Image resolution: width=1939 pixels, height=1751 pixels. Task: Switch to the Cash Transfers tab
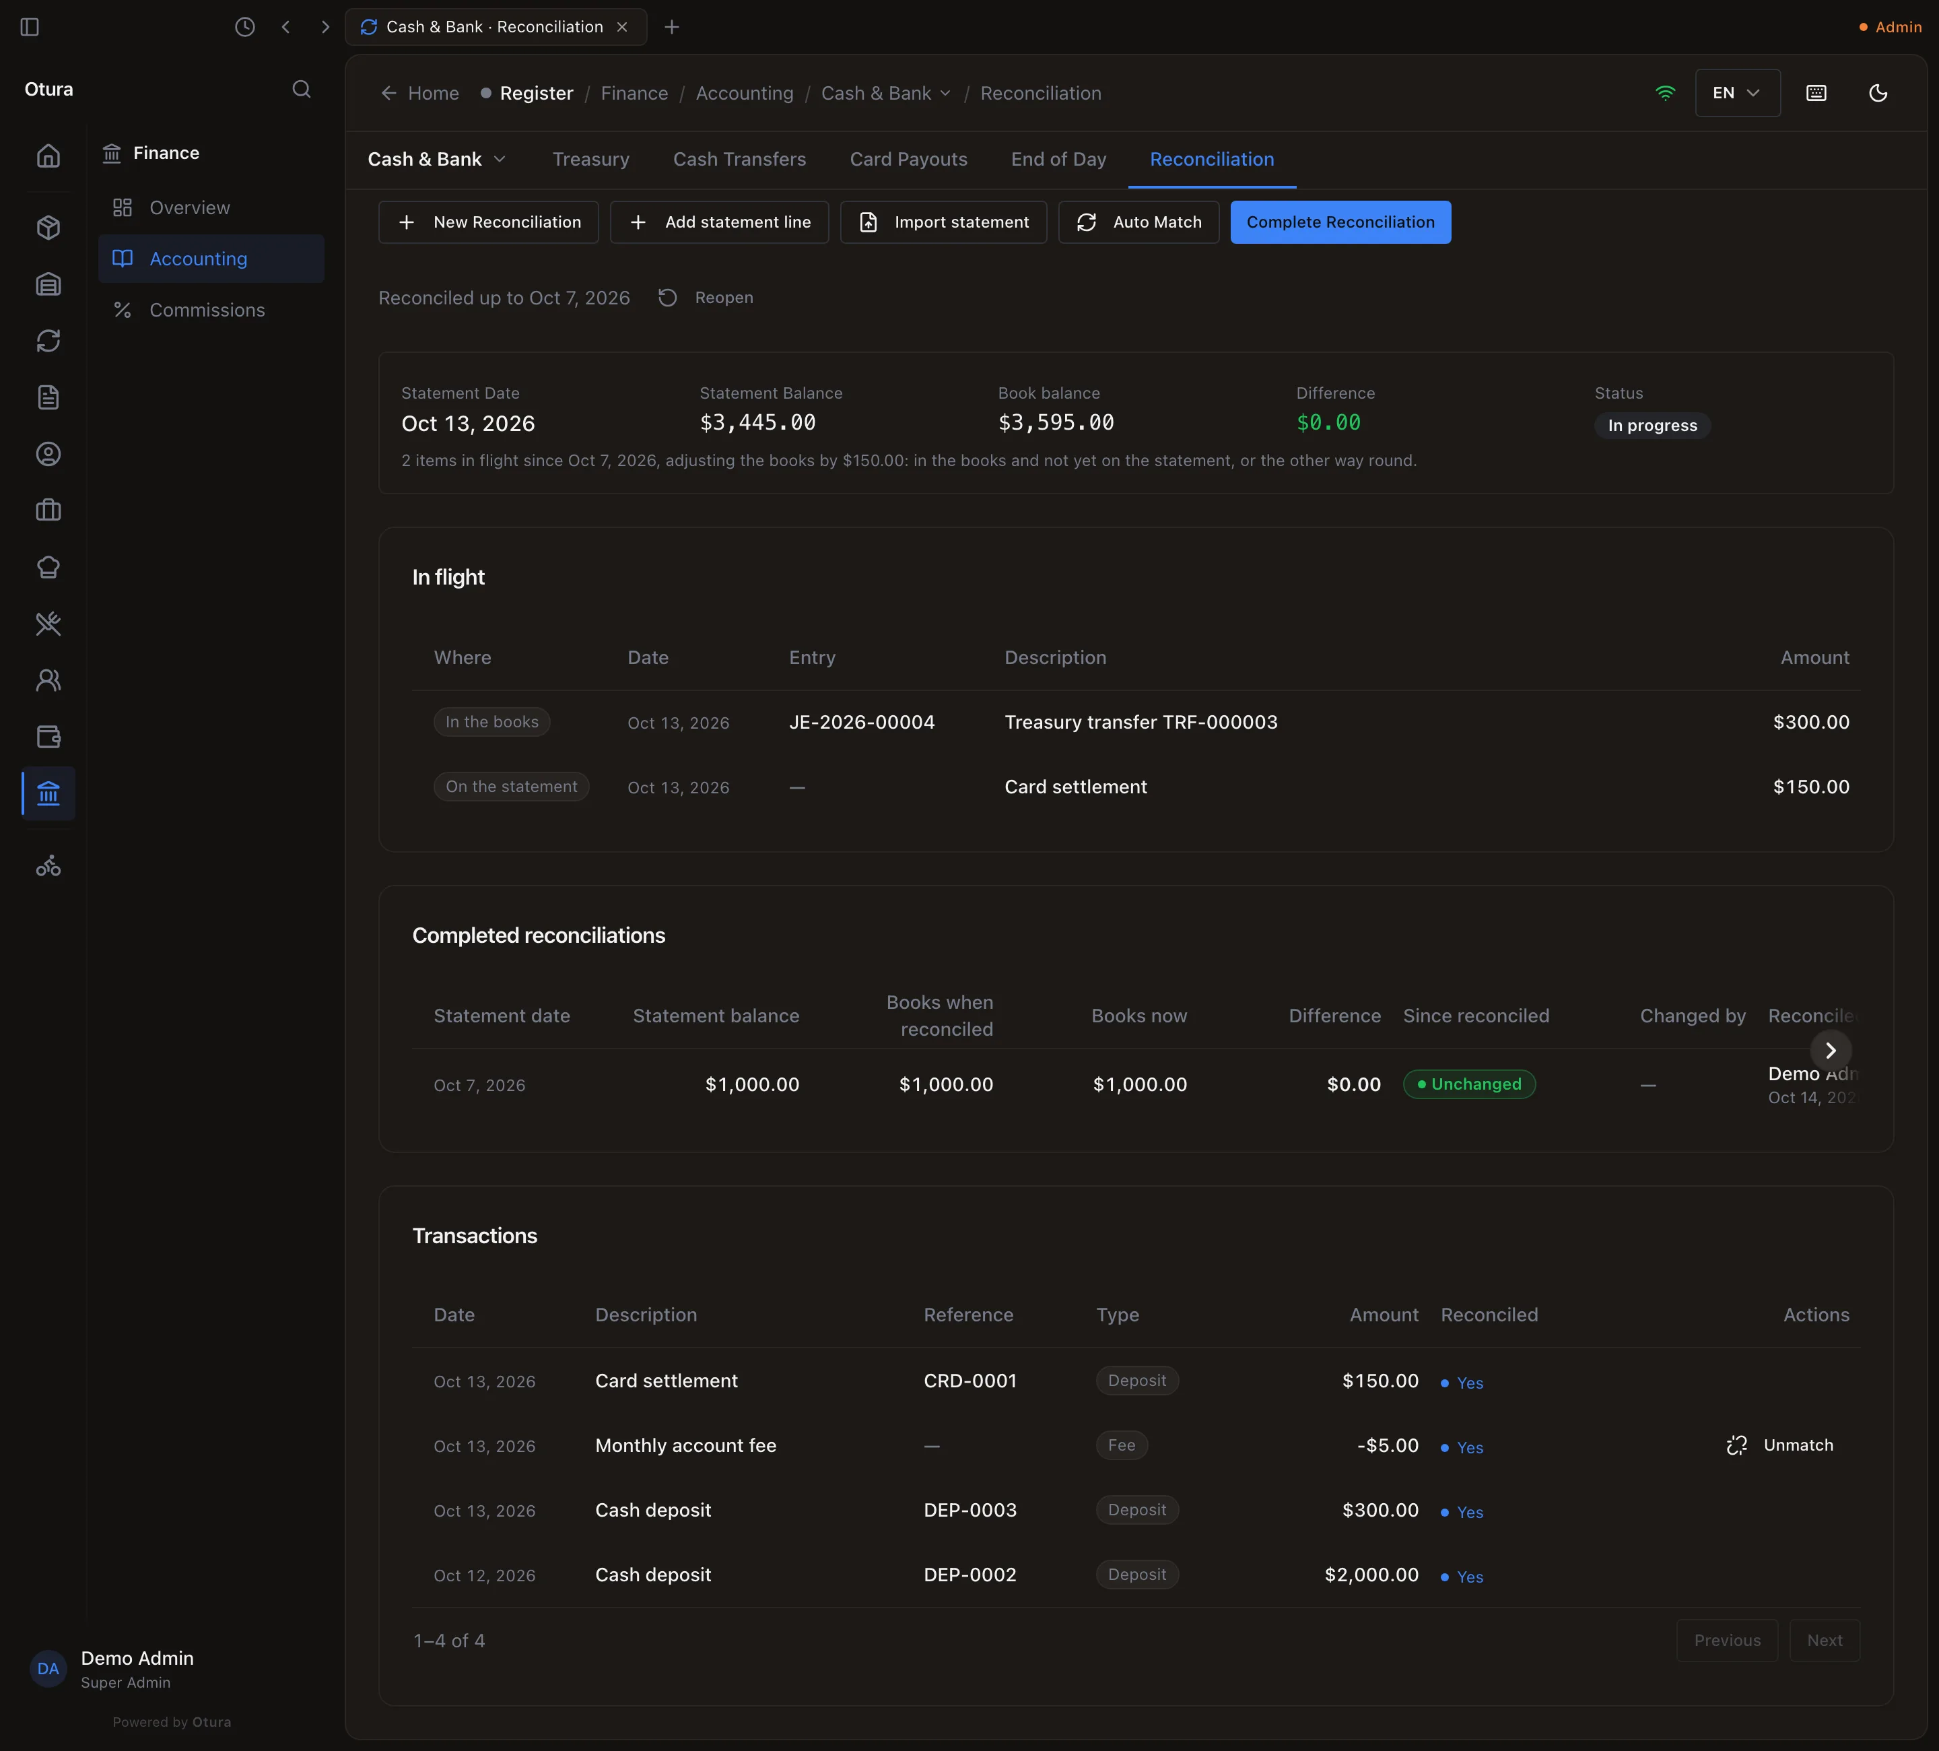tap(740, 160)
